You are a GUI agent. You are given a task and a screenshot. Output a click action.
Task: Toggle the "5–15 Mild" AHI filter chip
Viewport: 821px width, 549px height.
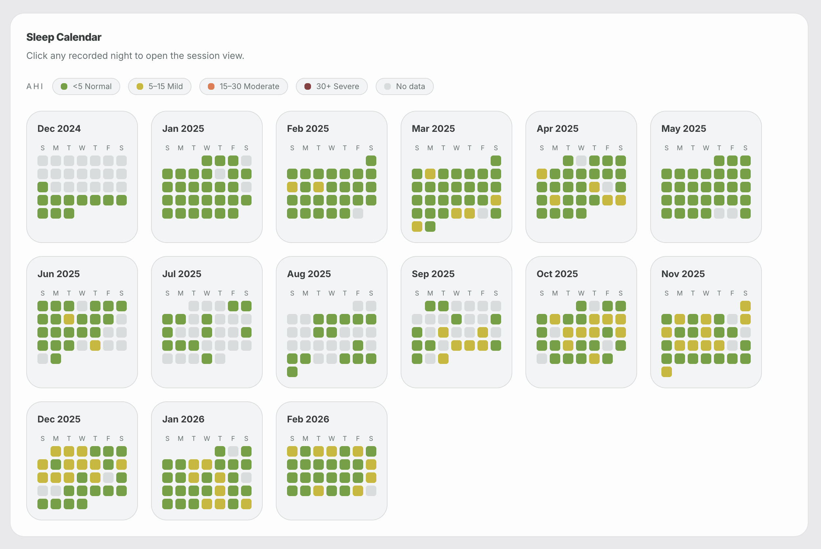pyautogui.click(x=160, y=86)
